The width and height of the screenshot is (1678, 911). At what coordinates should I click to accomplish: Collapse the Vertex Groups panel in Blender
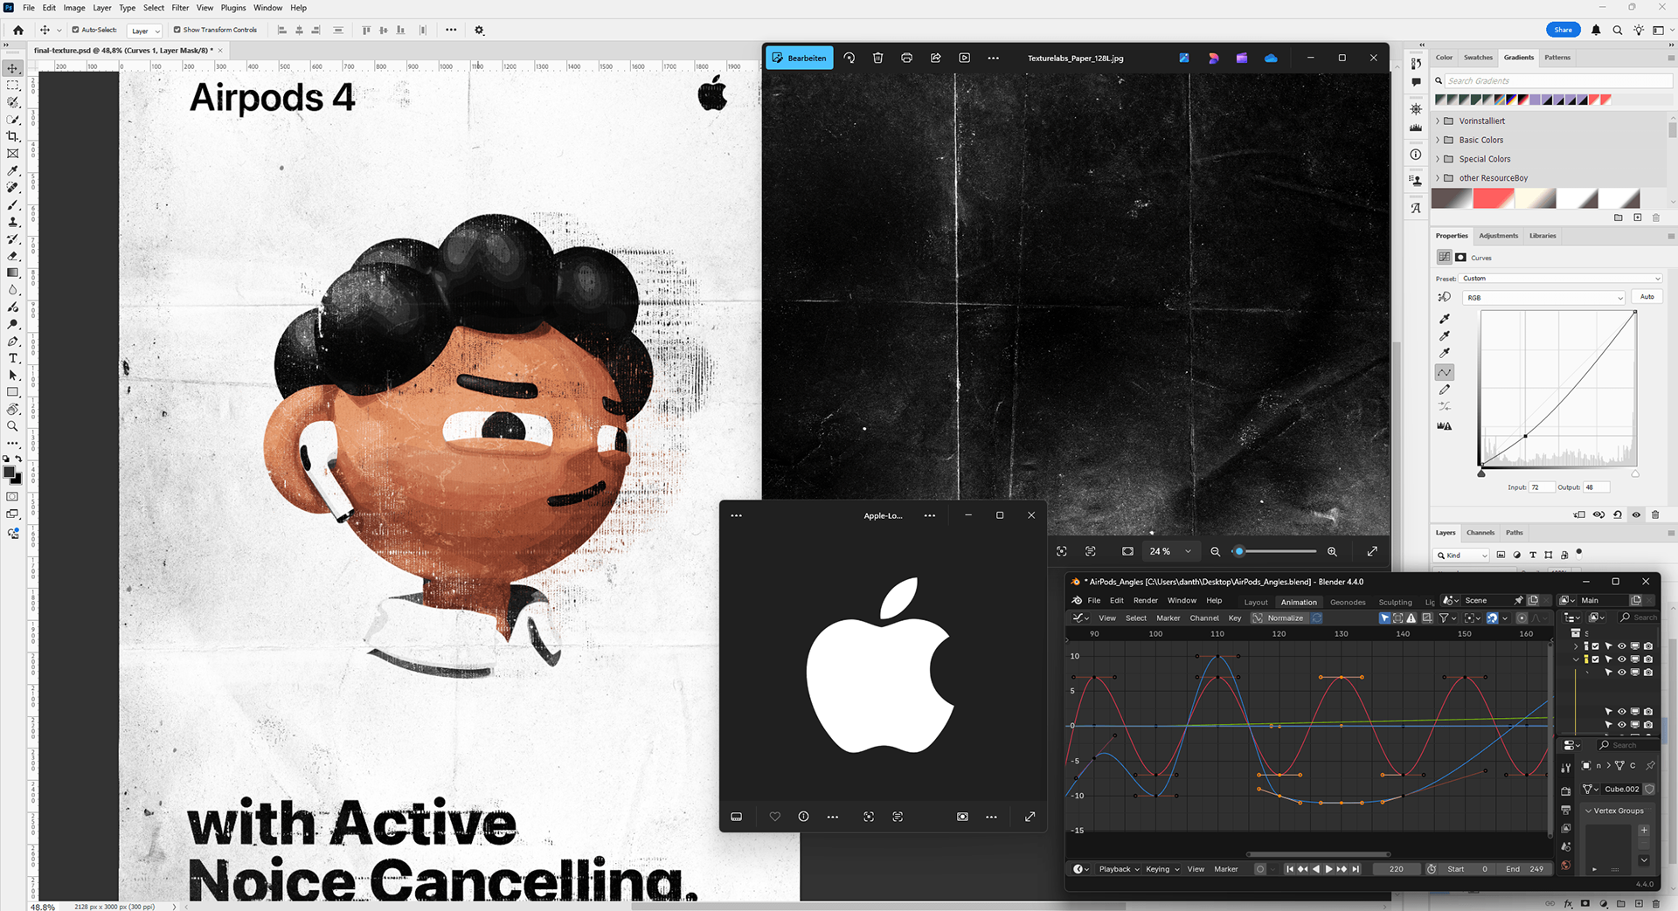tap(1588, 811)
